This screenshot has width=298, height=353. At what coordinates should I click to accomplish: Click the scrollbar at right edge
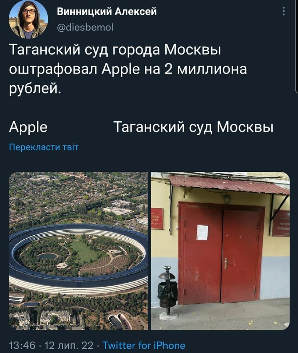coord(297,46)
